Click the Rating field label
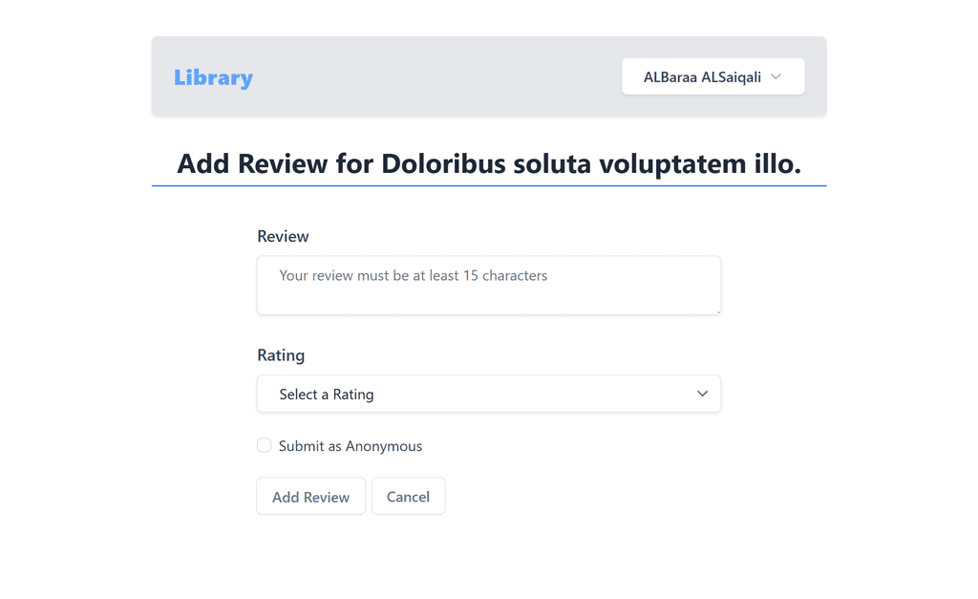 [x=281, y=355]
